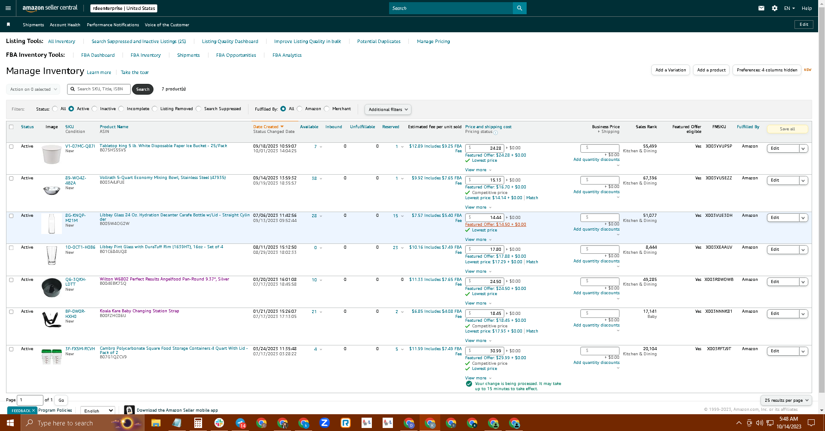
Task: Open the EN language dropdown in the header
Action: click(x=789, y=8)
